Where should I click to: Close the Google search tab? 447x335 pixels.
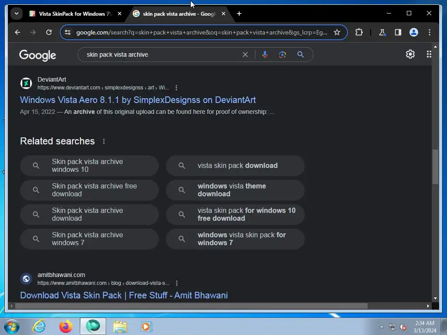(x=223, y=14)
